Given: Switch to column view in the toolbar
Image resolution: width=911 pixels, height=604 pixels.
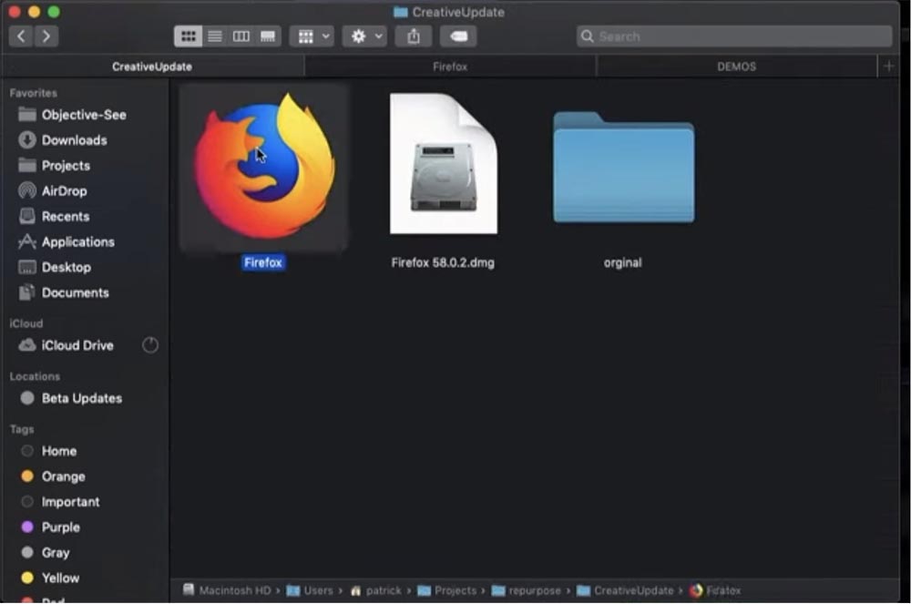Looking at the screenshot, I should [x=241, y=36].
